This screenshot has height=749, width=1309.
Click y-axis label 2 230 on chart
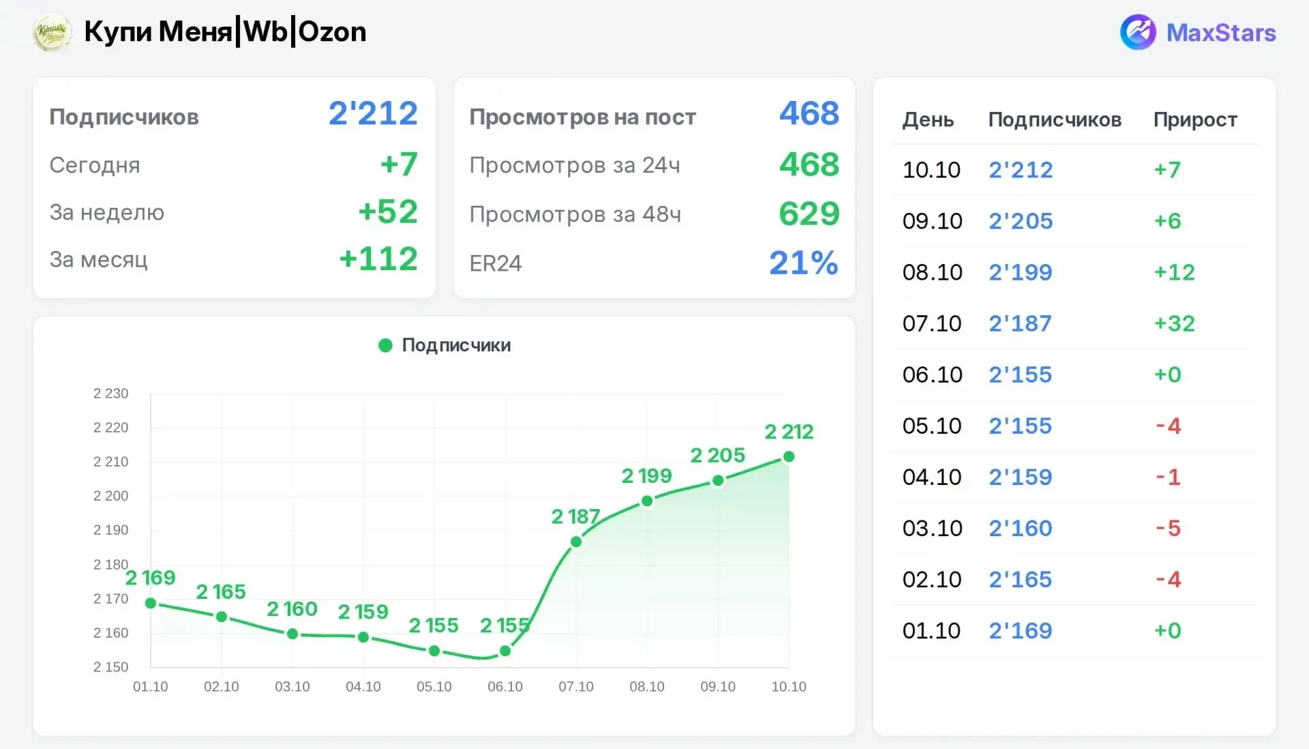(x=110, y=394)
